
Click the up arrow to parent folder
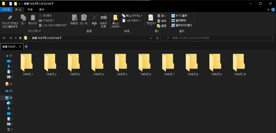click(20, 38)
